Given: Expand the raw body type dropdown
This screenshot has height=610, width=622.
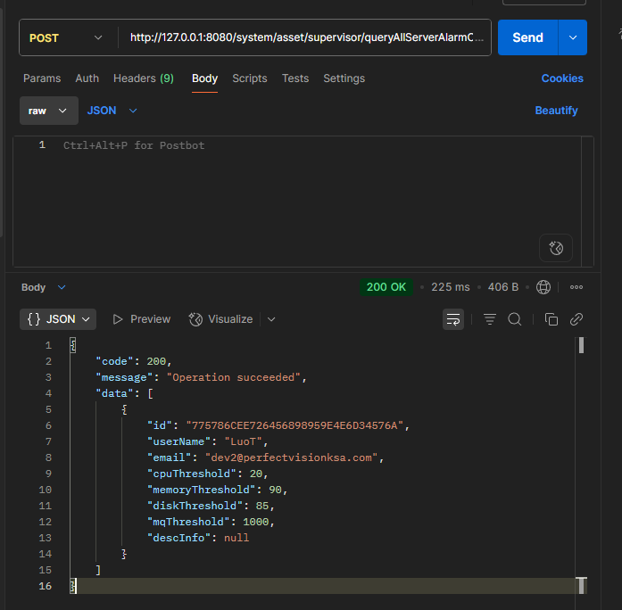Looking at the screenshot, I should point(47,111).
